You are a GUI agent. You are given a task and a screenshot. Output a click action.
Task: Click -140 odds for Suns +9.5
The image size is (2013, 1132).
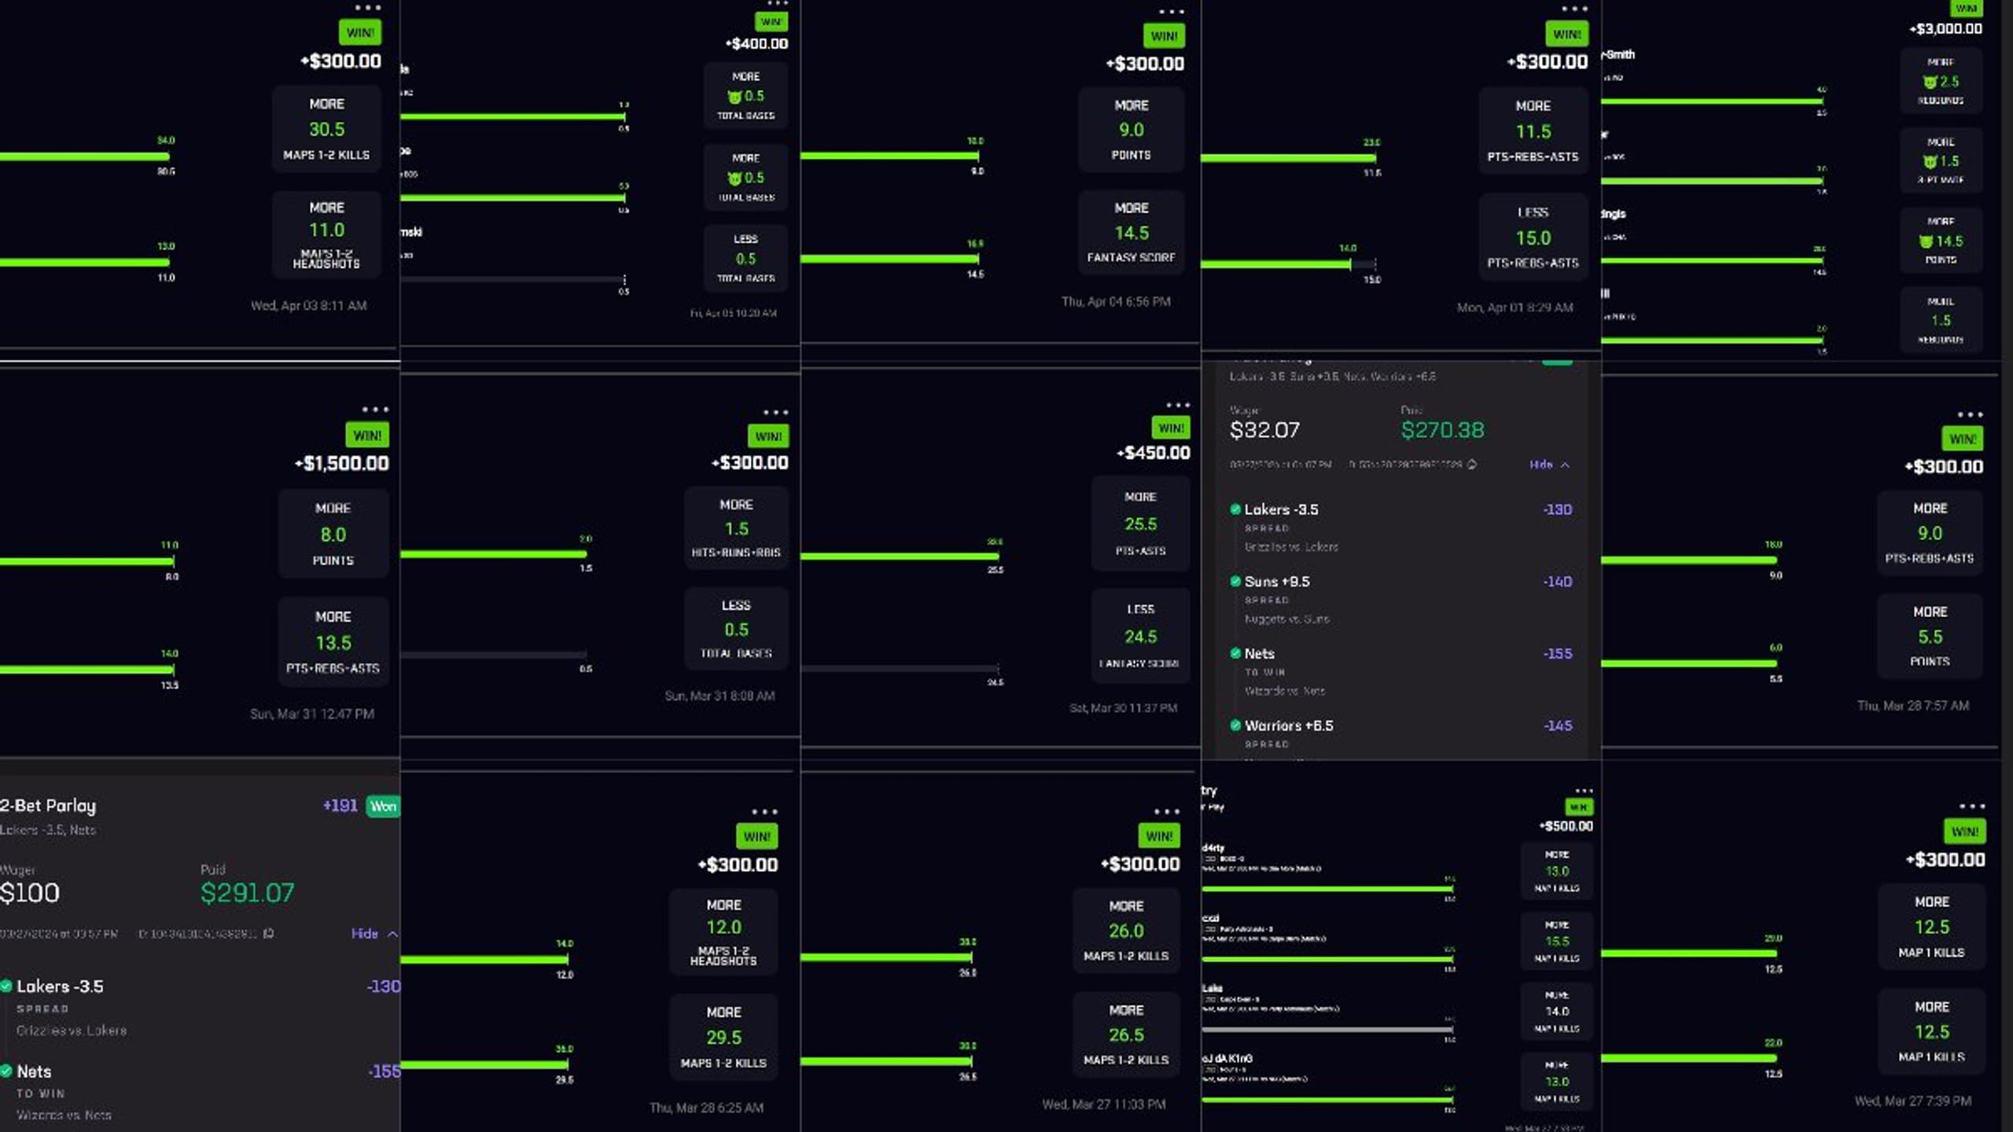pos(1557,582)
